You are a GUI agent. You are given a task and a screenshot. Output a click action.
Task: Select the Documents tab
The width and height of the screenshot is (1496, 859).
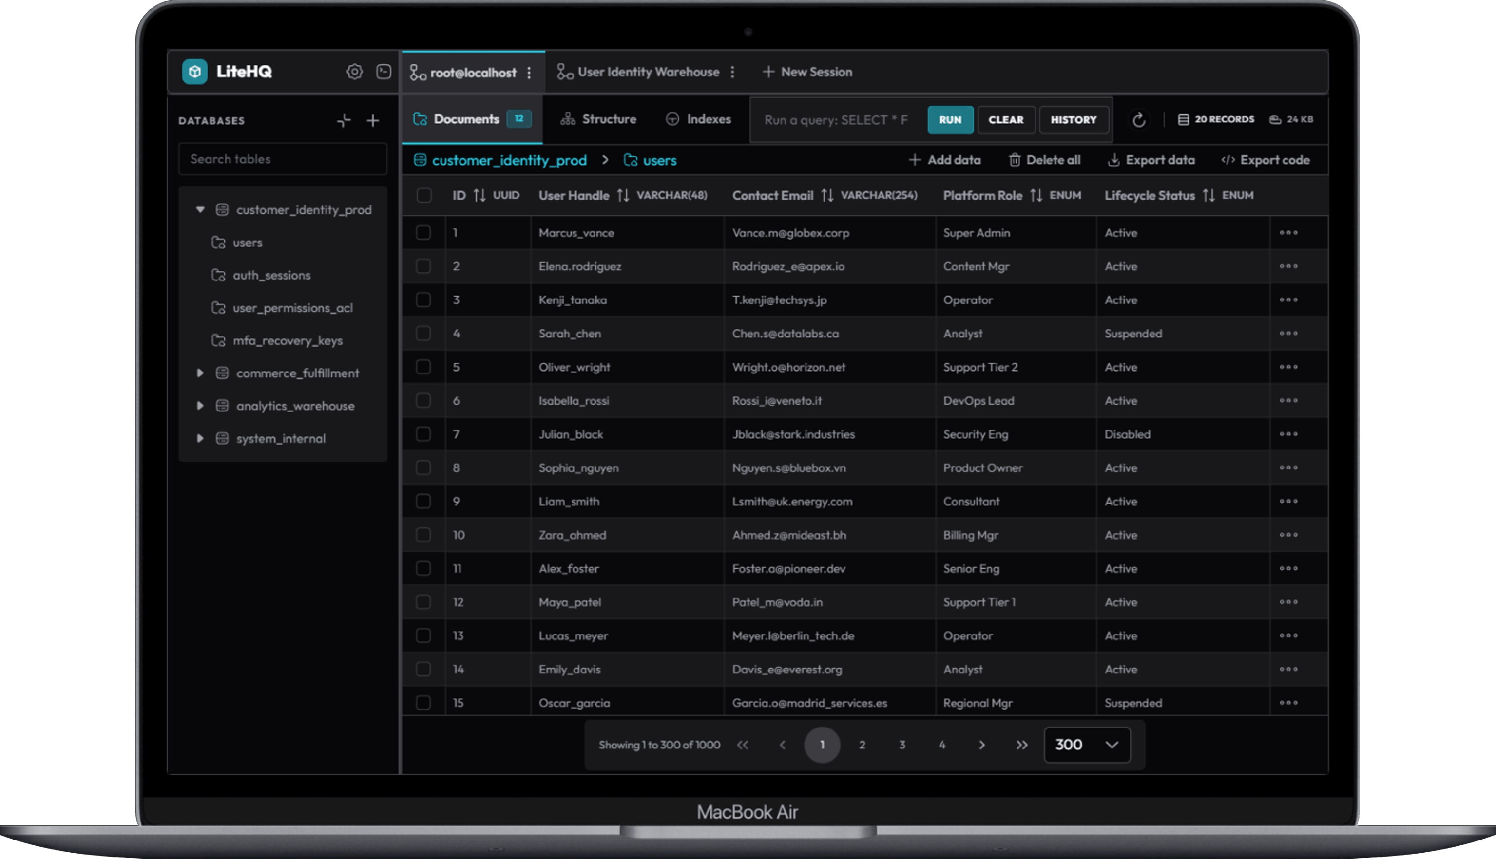(x=472, y=120)
